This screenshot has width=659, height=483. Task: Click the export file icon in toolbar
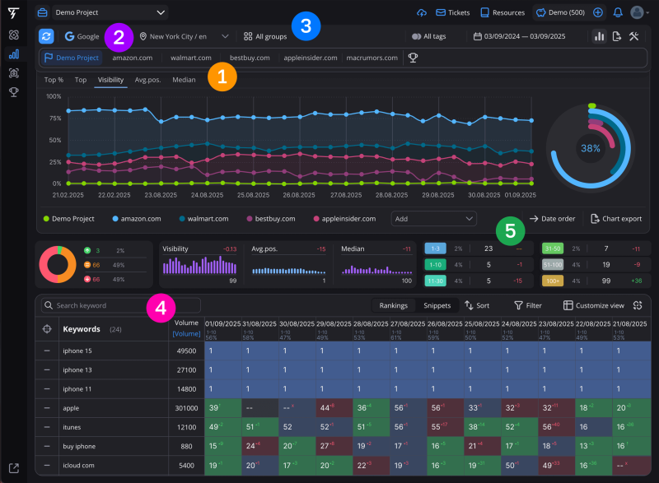pos(617,36)
